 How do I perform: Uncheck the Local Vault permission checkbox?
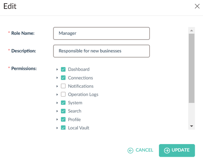pyautogui.click(x=63, y=127)
